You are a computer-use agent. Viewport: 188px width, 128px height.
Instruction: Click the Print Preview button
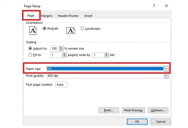click(133, 110)
